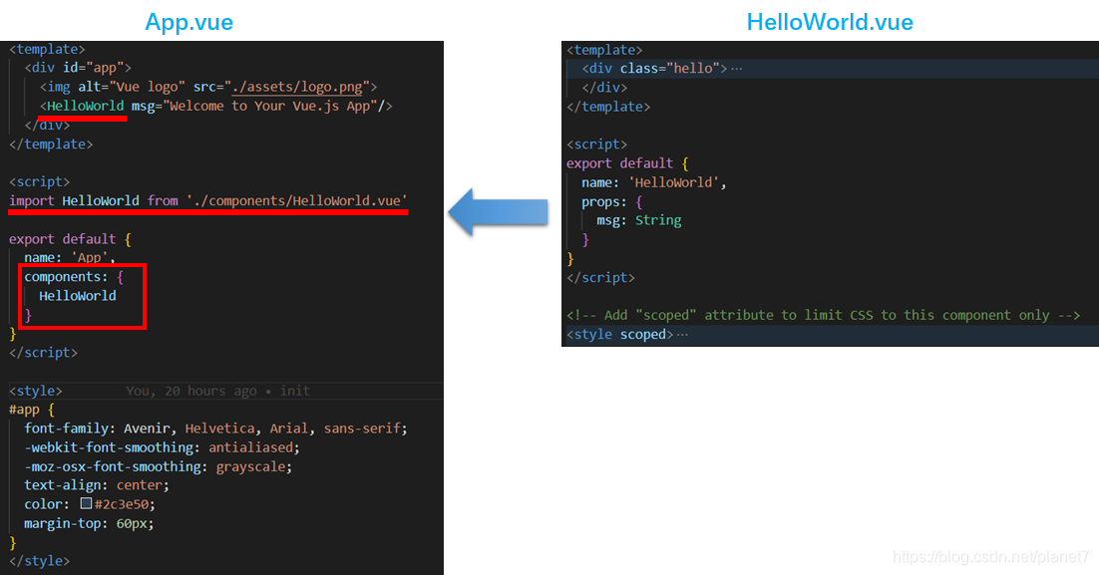Click -webkit-font-smoothing: antialiased line

[162, 447]
